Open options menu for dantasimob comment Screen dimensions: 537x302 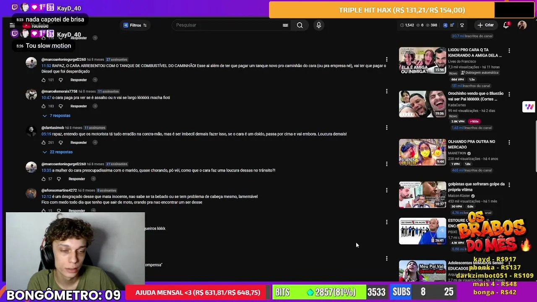point(387,128)
